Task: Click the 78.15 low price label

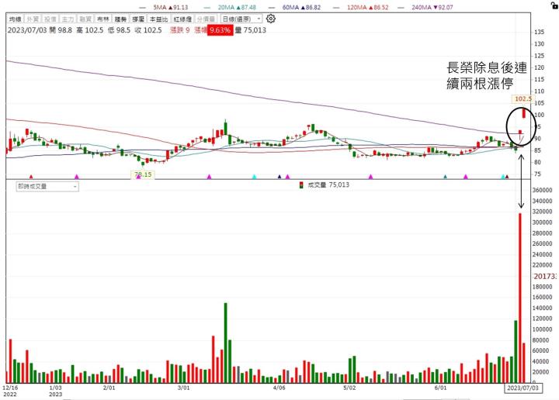Action: tap(141, 174)
